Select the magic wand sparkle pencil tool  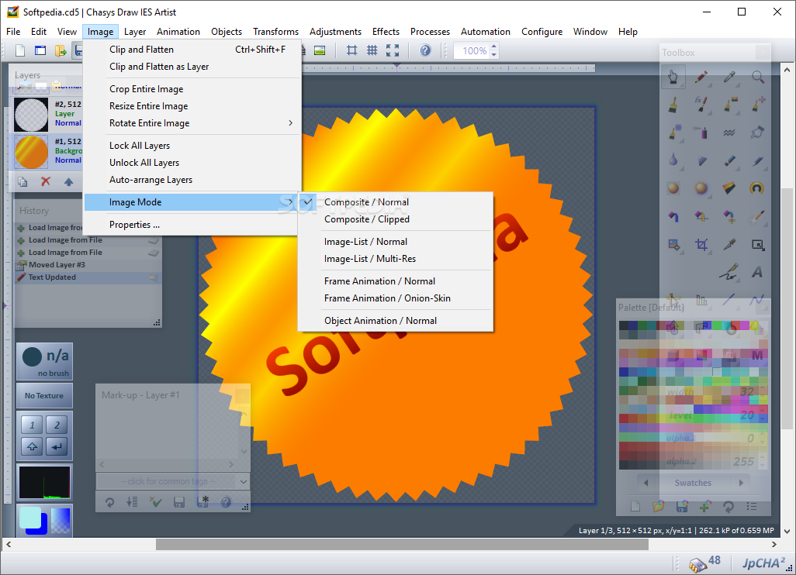pyautogui.click(x=757, y=216)
